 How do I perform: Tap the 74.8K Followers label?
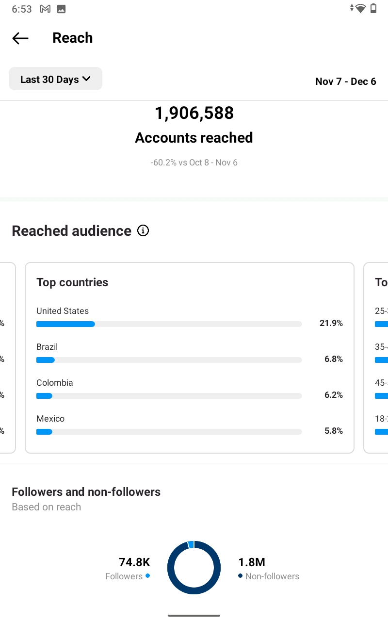(x=128, y=569)
